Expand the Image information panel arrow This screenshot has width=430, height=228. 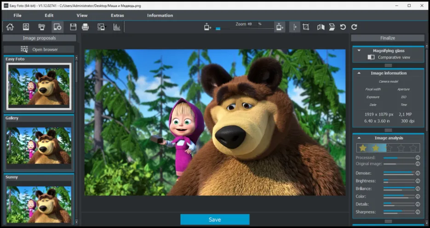(x=359, y=73)
